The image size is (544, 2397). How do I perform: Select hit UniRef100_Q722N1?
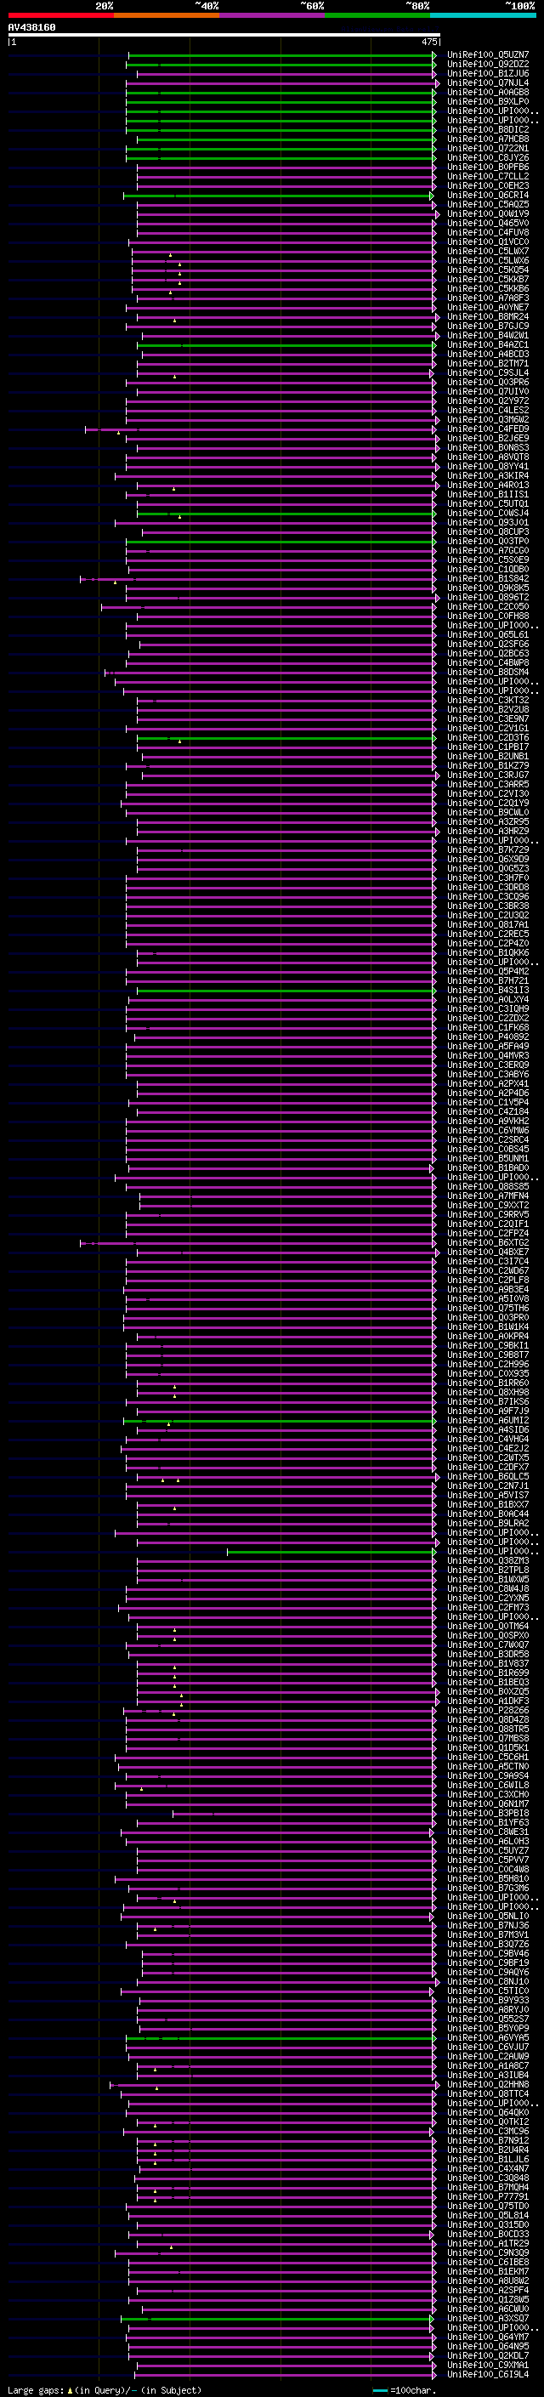[x=488, y=148]
